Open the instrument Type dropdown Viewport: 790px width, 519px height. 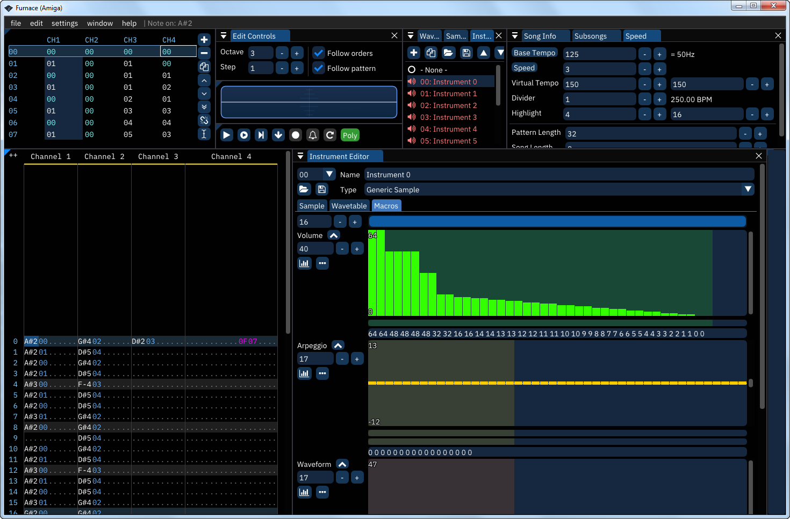tap(748, 189)
